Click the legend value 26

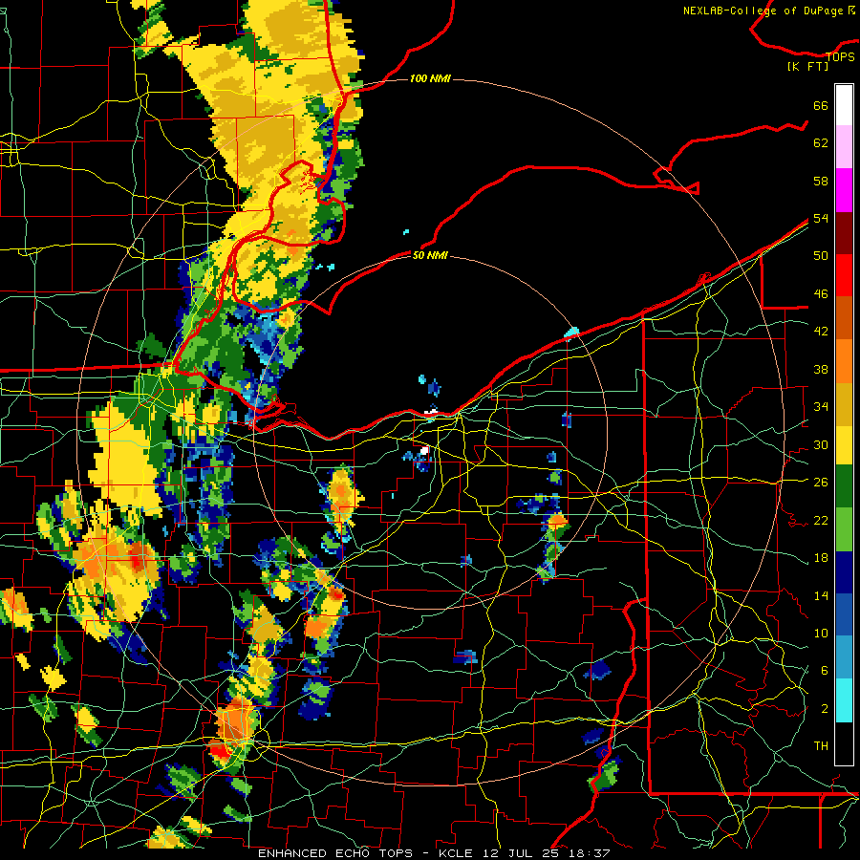[x=821, y=483]
